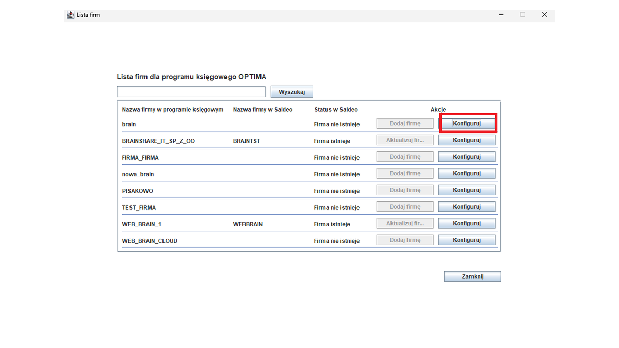Close the Lista firm window

[544, 15]
